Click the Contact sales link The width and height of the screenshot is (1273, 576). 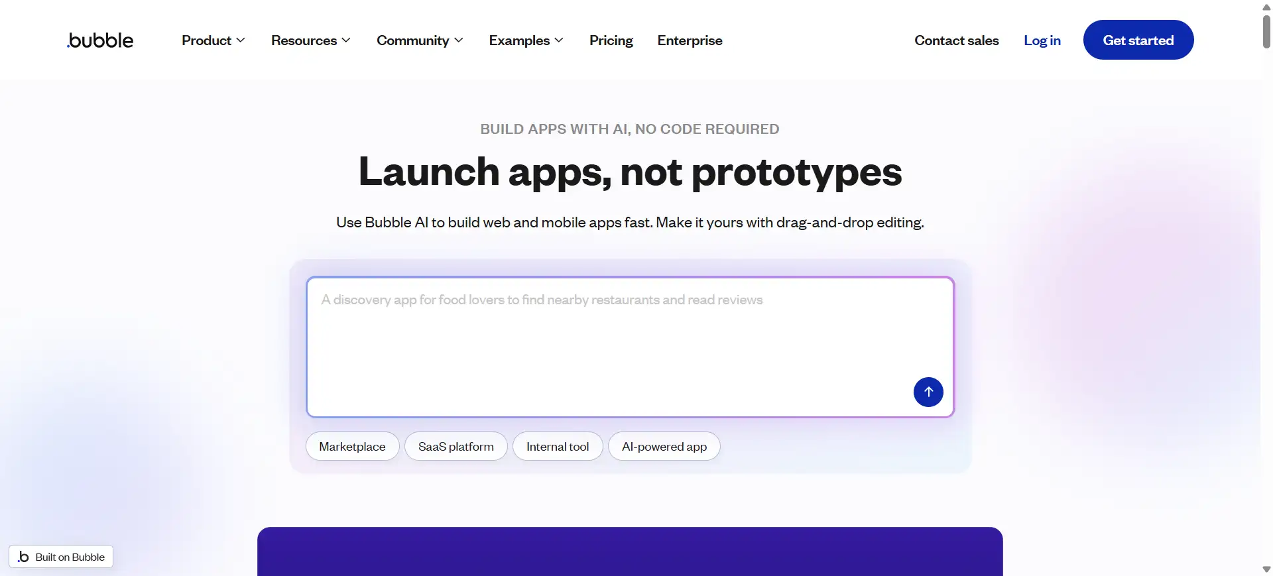(x=957, y=40)
